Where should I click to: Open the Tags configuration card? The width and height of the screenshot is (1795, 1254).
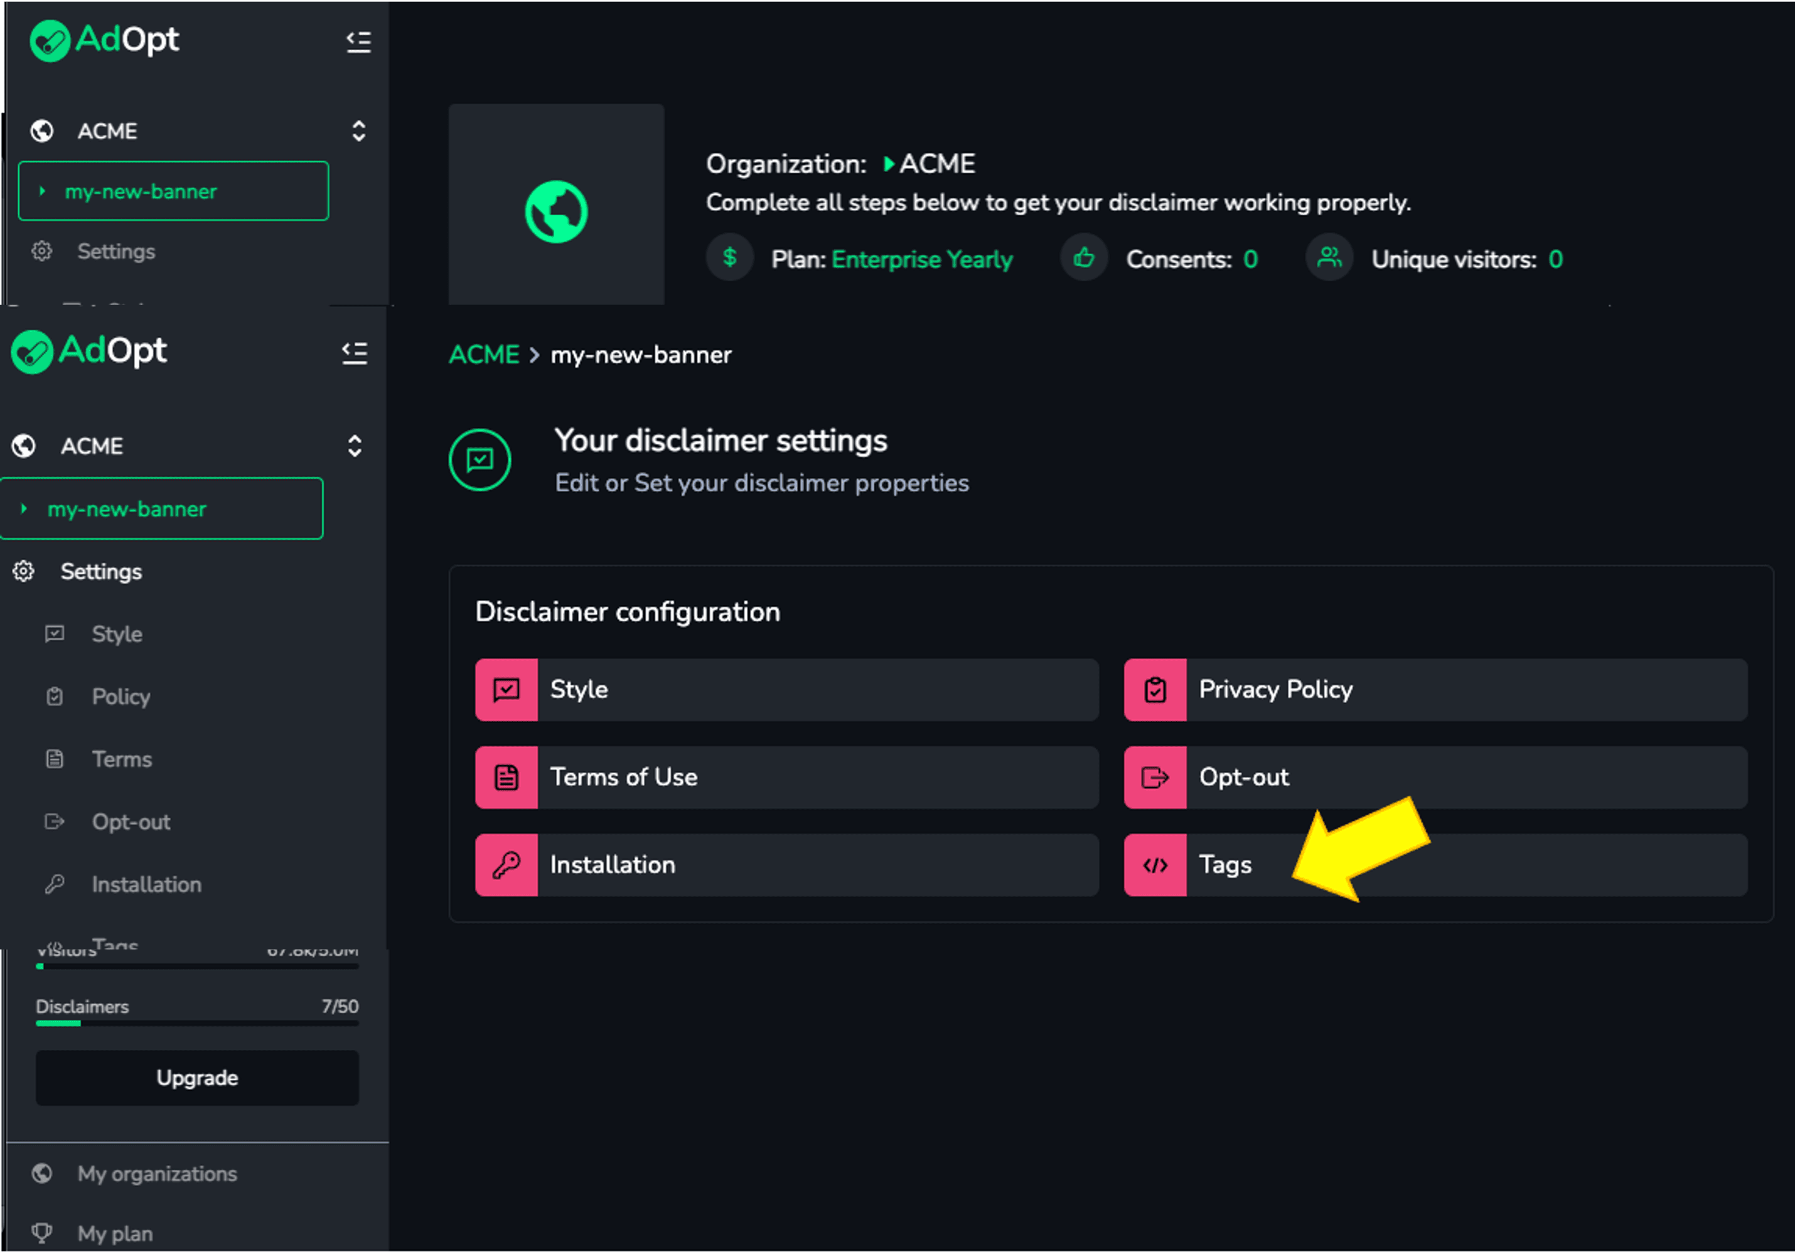tap(1436, 865)
